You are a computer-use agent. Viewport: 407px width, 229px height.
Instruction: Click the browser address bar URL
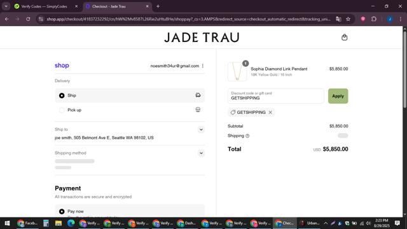pyautogui.click(x=188, y=19)
